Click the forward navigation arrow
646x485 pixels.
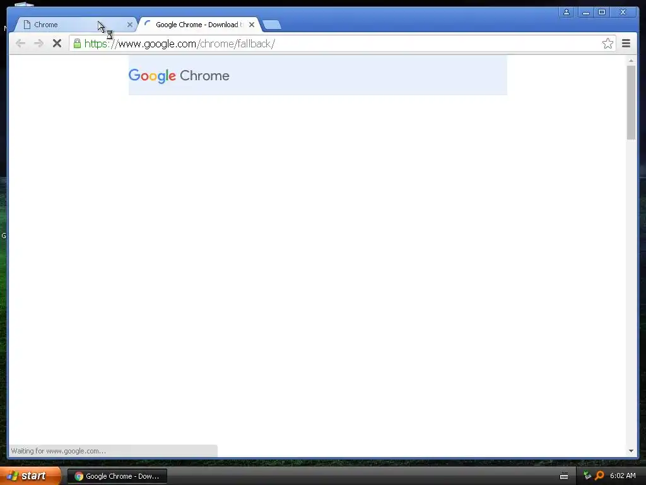click(x=38, y=44)
